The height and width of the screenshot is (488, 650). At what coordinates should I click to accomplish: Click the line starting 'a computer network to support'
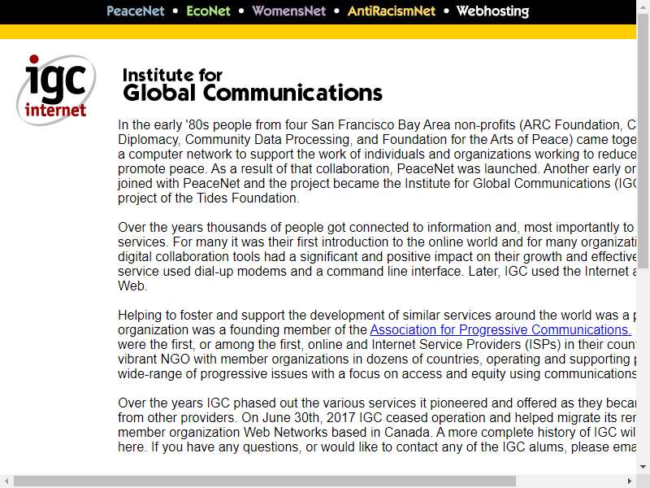(377, 155)
